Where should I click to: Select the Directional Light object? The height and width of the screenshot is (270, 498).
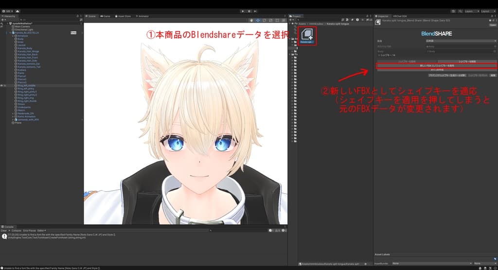tap(24, 30)
